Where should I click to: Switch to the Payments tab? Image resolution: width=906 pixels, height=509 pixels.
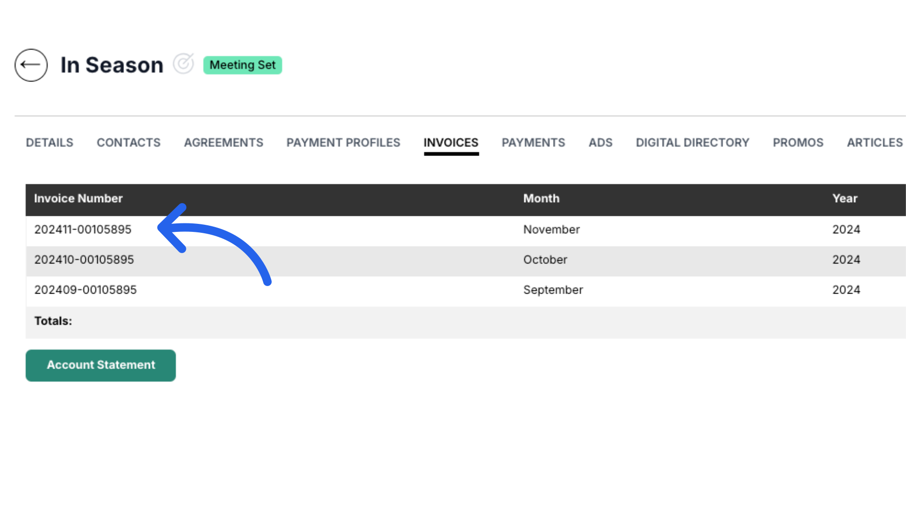[533, 142]
